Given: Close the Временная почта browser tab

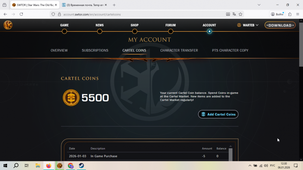Looking at the screenshot, I should pyautogui.click(x=106, y=5).
